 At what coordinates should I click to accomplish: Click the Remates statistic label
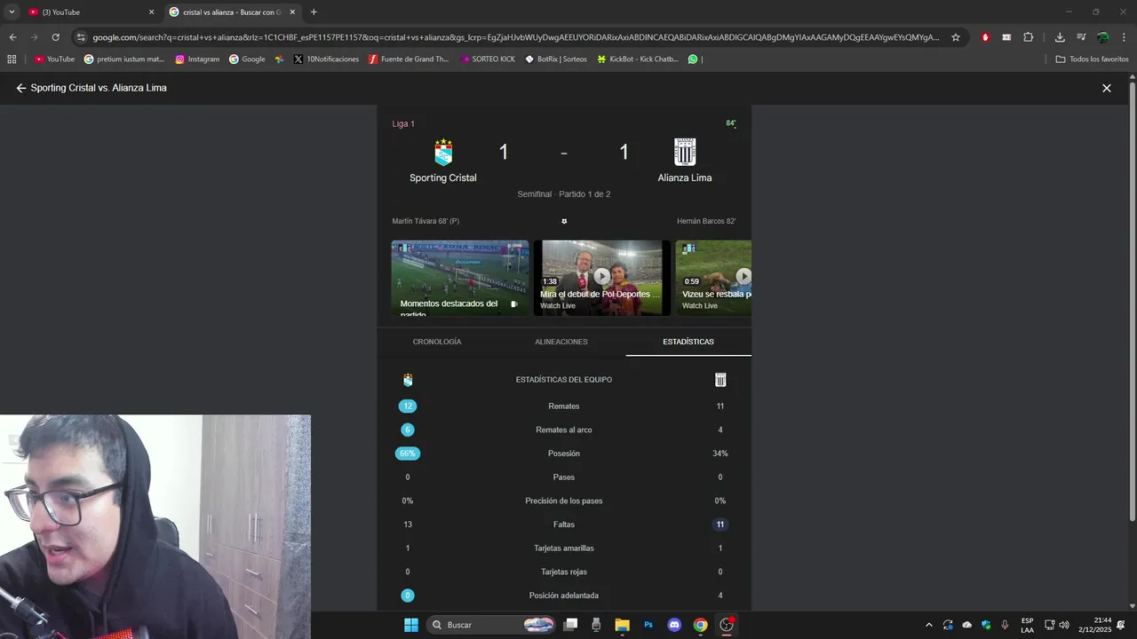pos(564,406)
